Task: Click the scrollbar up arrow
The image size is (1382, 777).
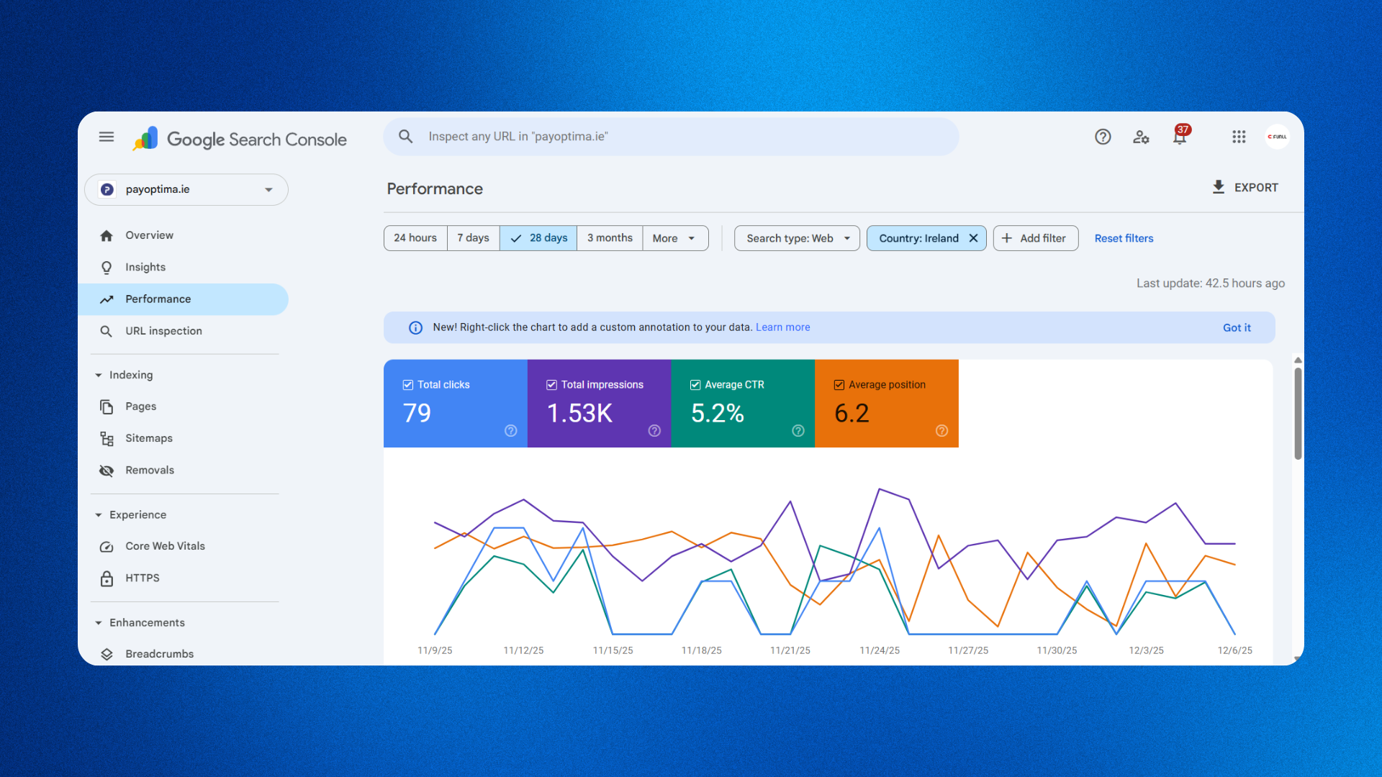Action: point(1298,360)
